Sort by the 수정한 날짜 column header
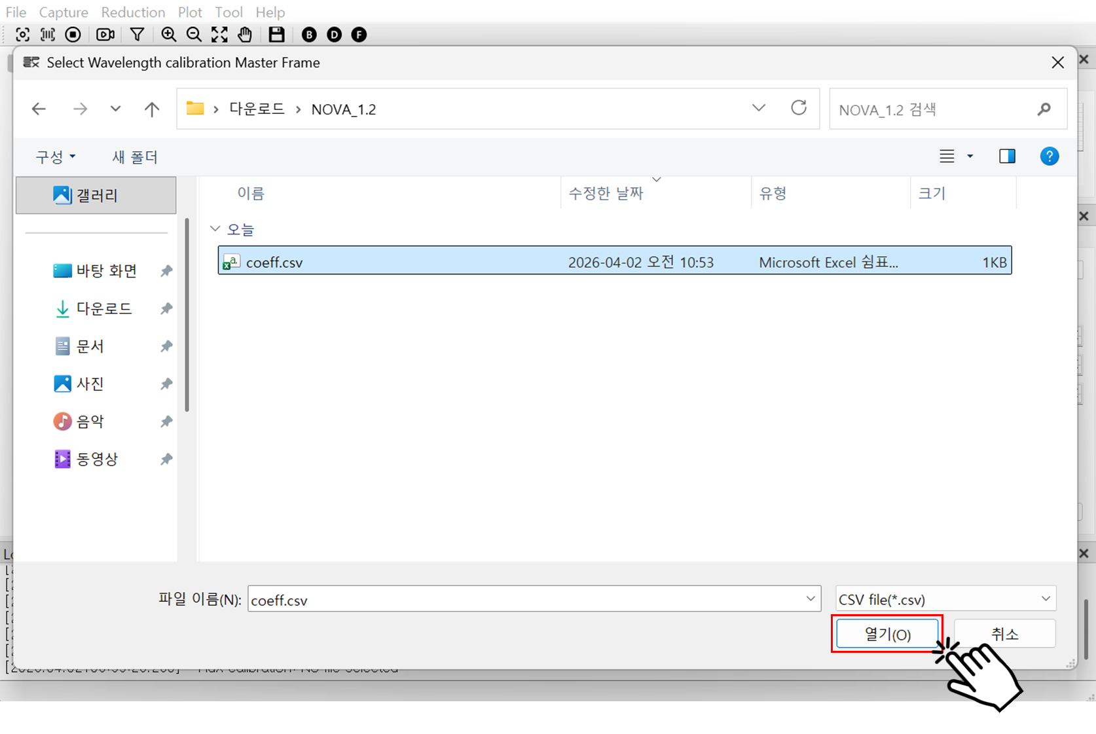Image resolution: width=1096 pixels, height=734 pixels. click(x=606, y=193)
